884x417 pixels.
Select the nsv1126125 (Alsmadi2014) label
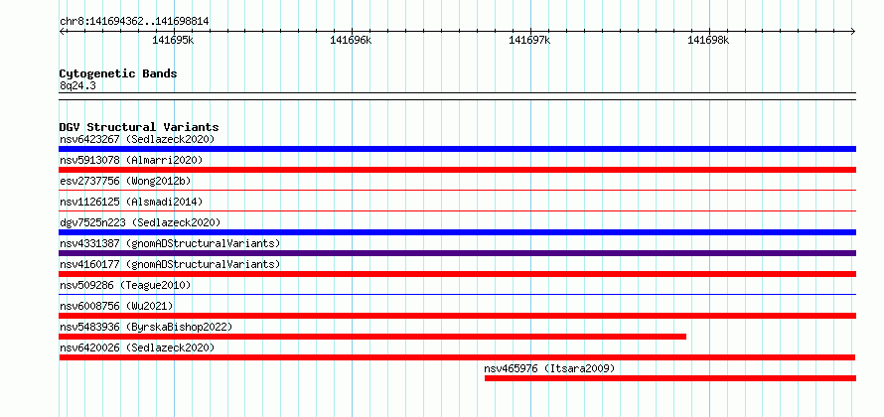(131, 202)
